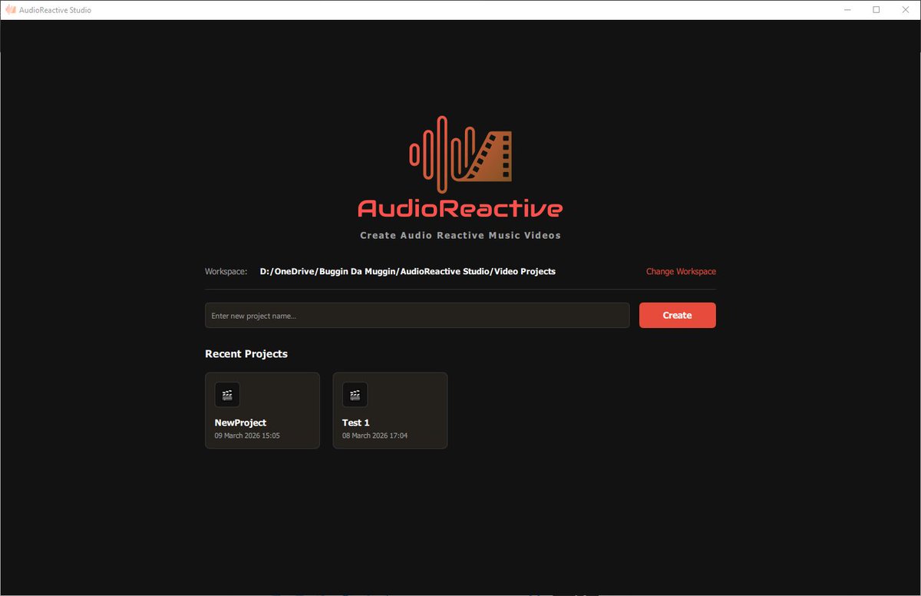Click the Create Audio Reactive Music Videos tagline

tap(460, 235)
